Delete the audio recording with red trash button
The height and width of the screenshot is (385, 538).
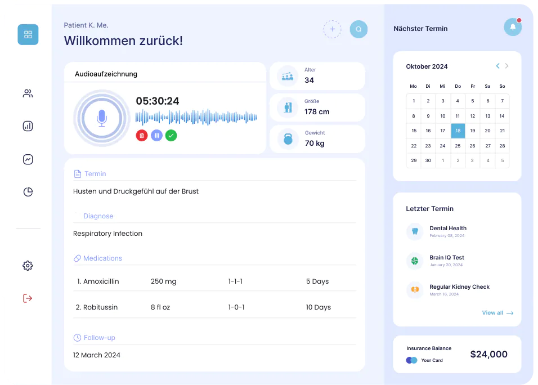[142, 136]
